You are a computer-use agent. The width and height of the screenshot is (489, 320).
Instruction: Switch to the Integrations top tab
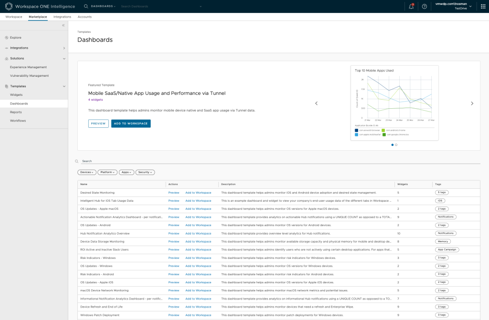point(62,17)
